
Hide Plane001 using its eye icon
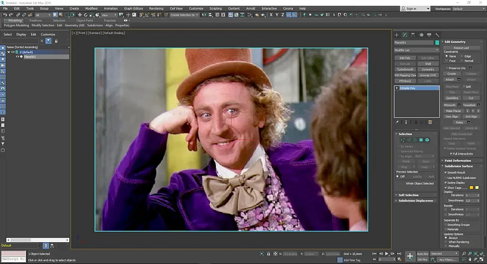(x=17, y=57)
